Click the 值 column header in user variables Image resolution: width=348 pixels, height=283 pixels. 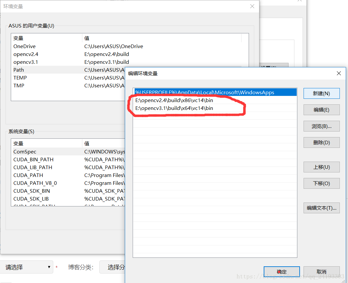(x=161, y=38)
